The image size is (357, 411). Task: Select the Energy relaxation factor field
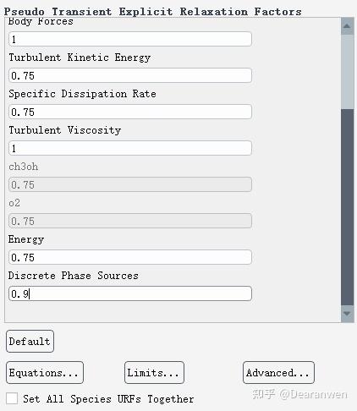tap(130, 257)
